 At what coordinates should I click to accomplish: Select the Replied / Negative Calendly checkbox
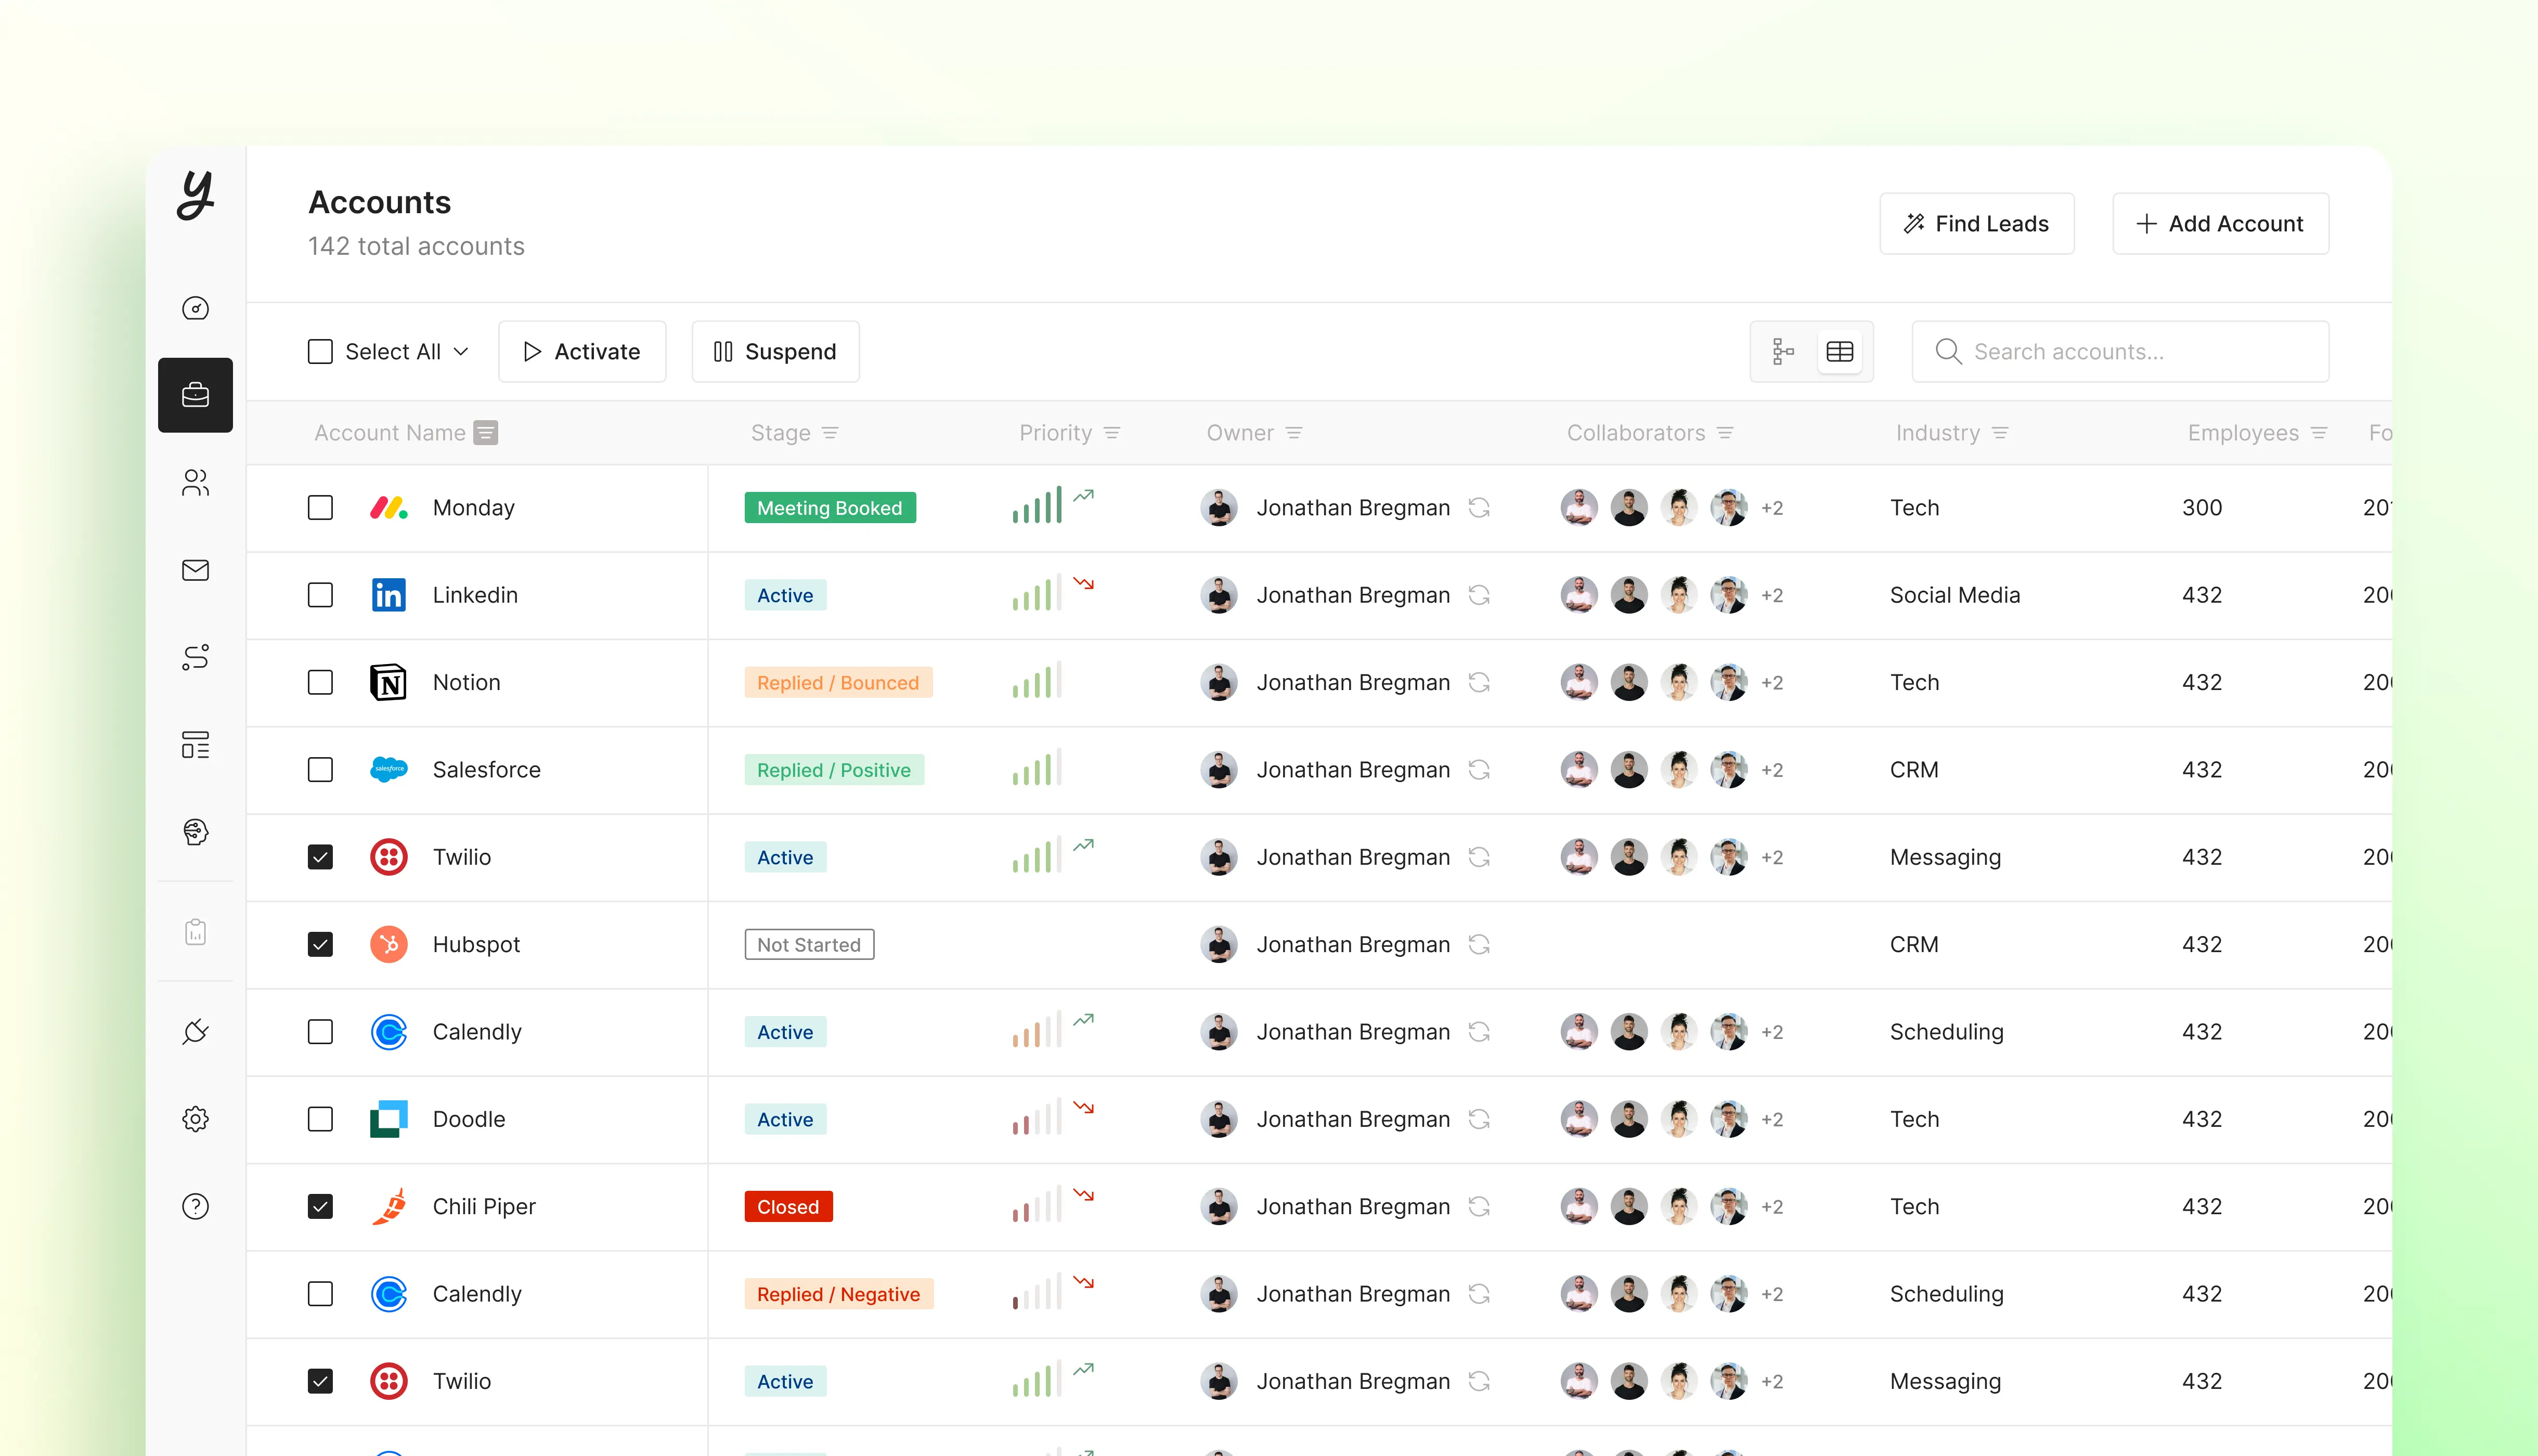pyautogui.click(x=320, y=1294)
